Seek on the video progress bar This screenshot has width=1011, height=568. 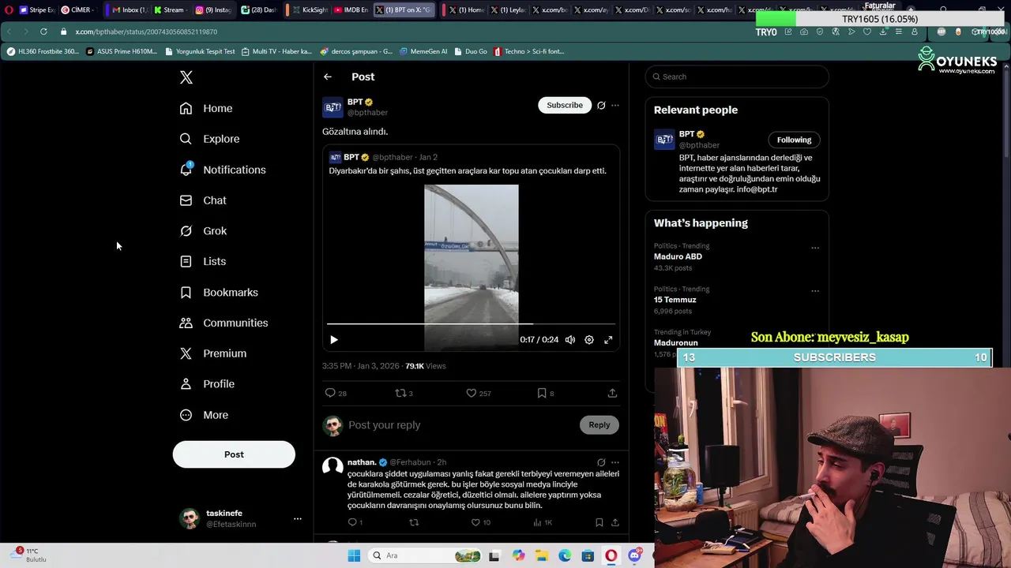(471, 323)
